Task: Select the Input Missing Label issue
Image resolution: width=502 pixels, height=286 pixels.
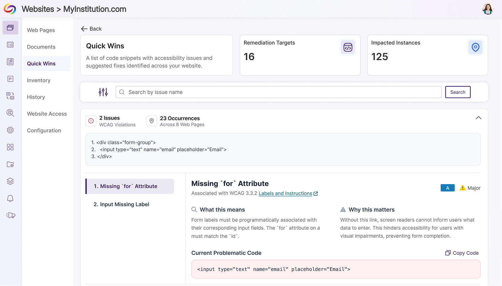Action: (x=121, y=204)
